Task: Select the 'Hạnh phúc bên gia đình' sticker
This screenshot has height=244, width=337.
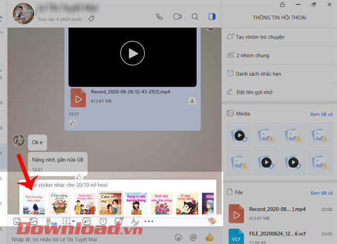Action: [85, 203]
